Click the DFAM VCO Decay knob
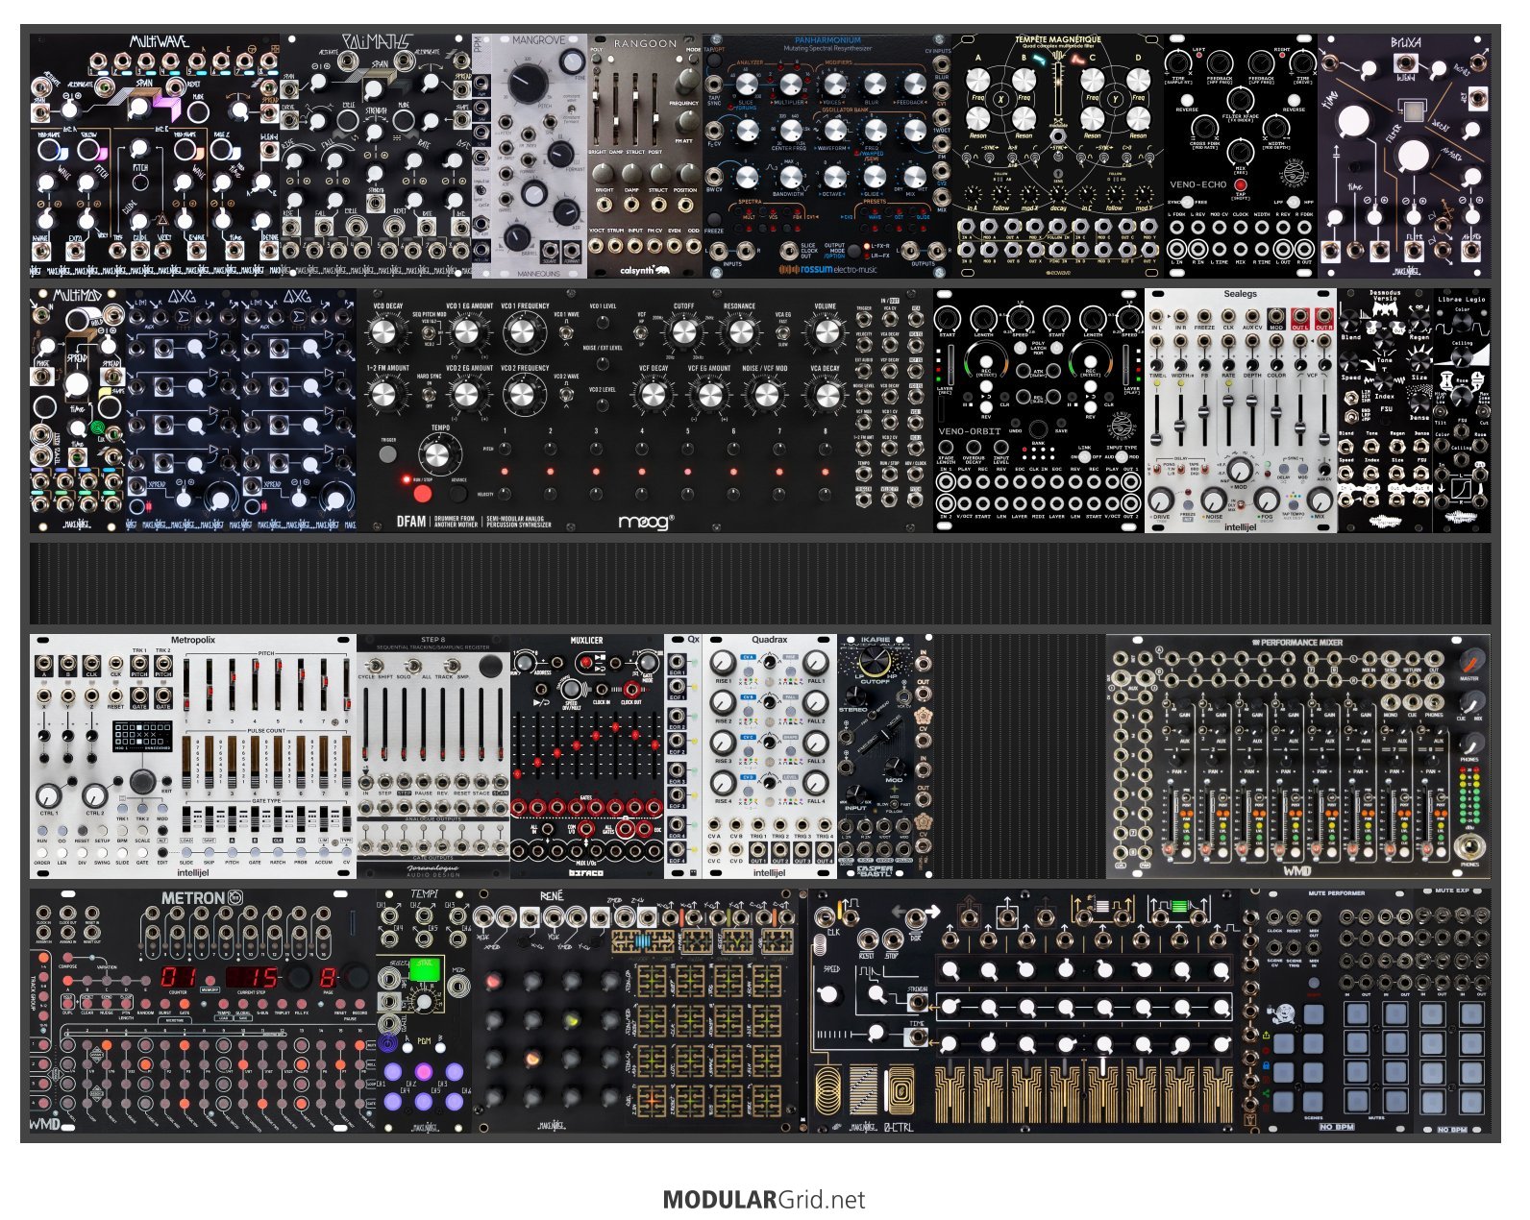The height and width of the screenshot is (1220, 1530). coord(383,332)
